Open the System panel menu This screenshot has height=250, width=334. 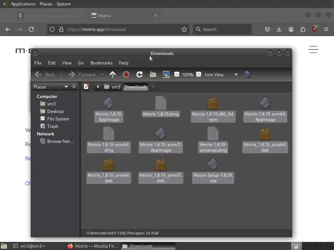click(64, 4)
